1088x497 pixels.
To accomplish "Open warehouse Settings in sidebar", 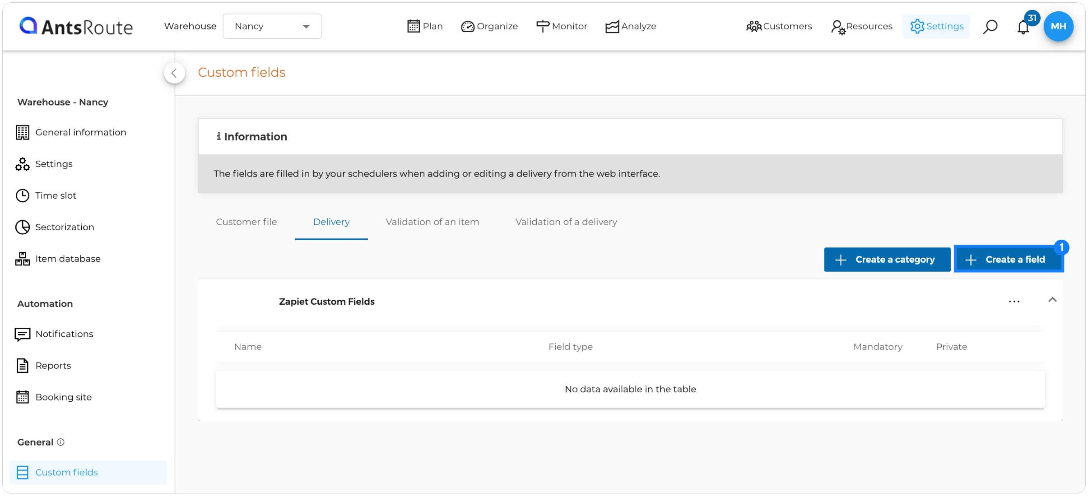I will (44, 164).
